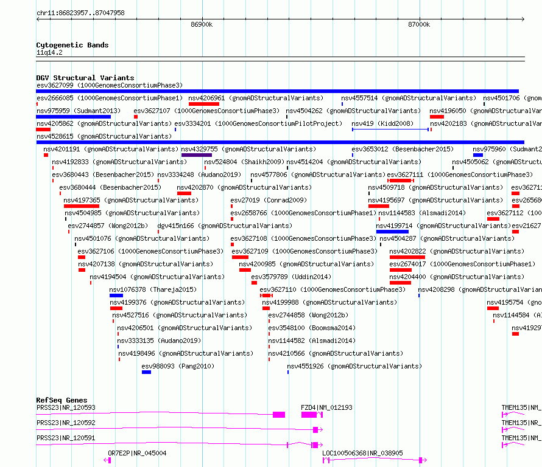Open the esv2674017 variant label
The height and width of the screenshot is (467, 542).
click(462, 264)
